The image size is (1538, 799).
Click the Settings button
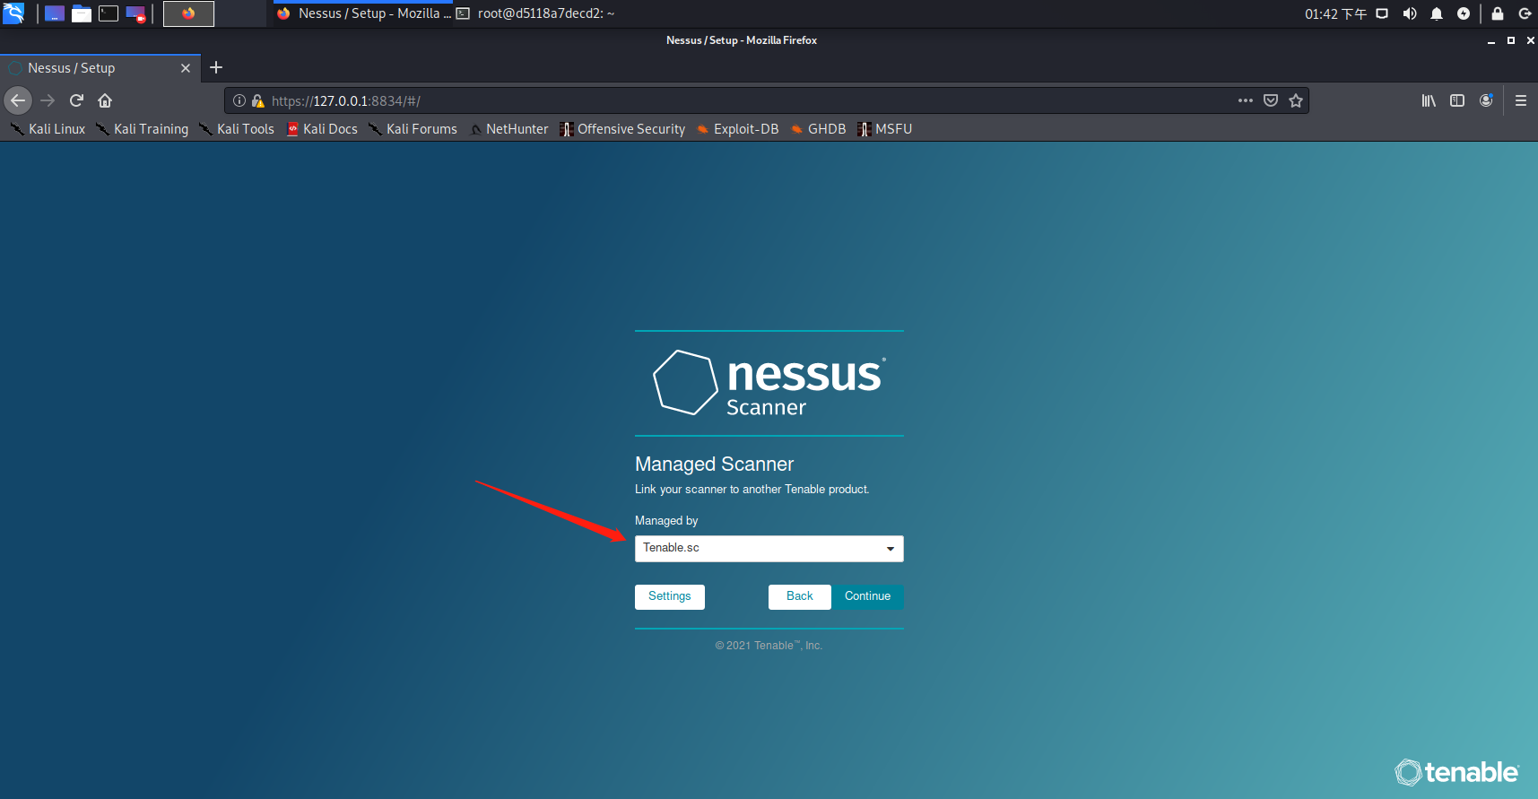(x=670, y=596)
